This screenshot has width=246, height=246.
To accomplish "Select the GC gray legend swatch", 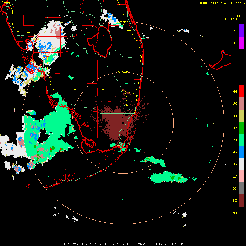I will pos(241,188).
